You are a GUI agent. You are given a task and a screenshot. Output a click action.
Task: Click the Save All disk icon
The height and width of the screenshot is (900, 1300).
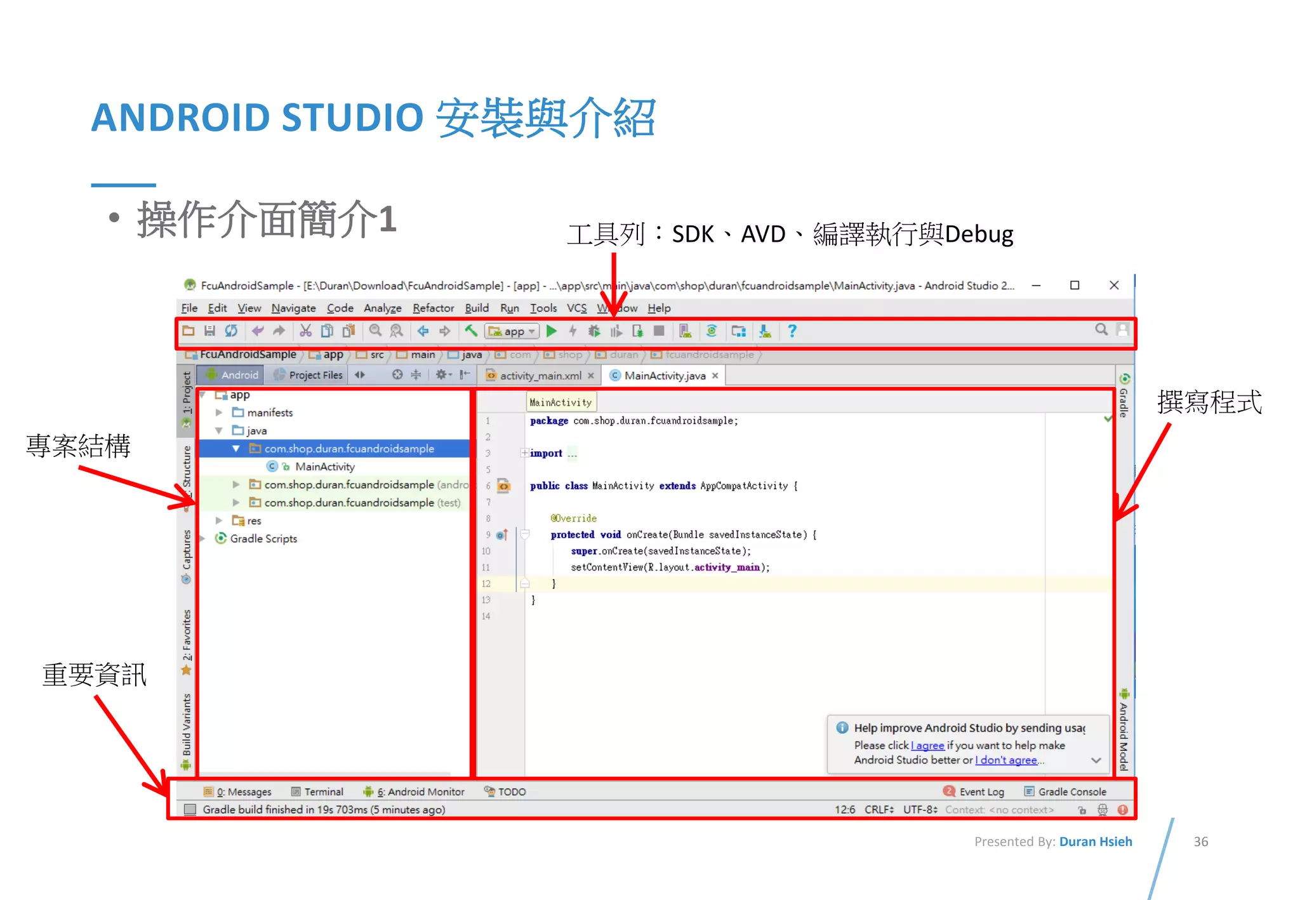pyautogui.click(x=209, y=331)
